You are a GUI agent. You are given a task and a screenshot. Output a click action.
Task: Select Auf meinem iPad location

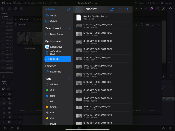(x=58, y=53)
